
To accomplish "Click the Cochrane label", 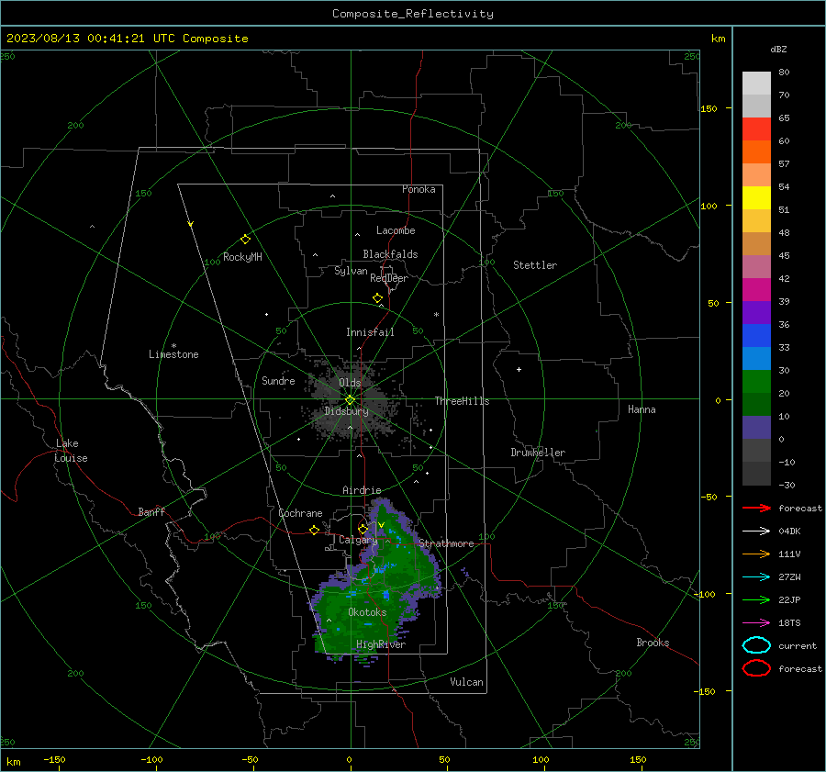I will tap(300, 513).
